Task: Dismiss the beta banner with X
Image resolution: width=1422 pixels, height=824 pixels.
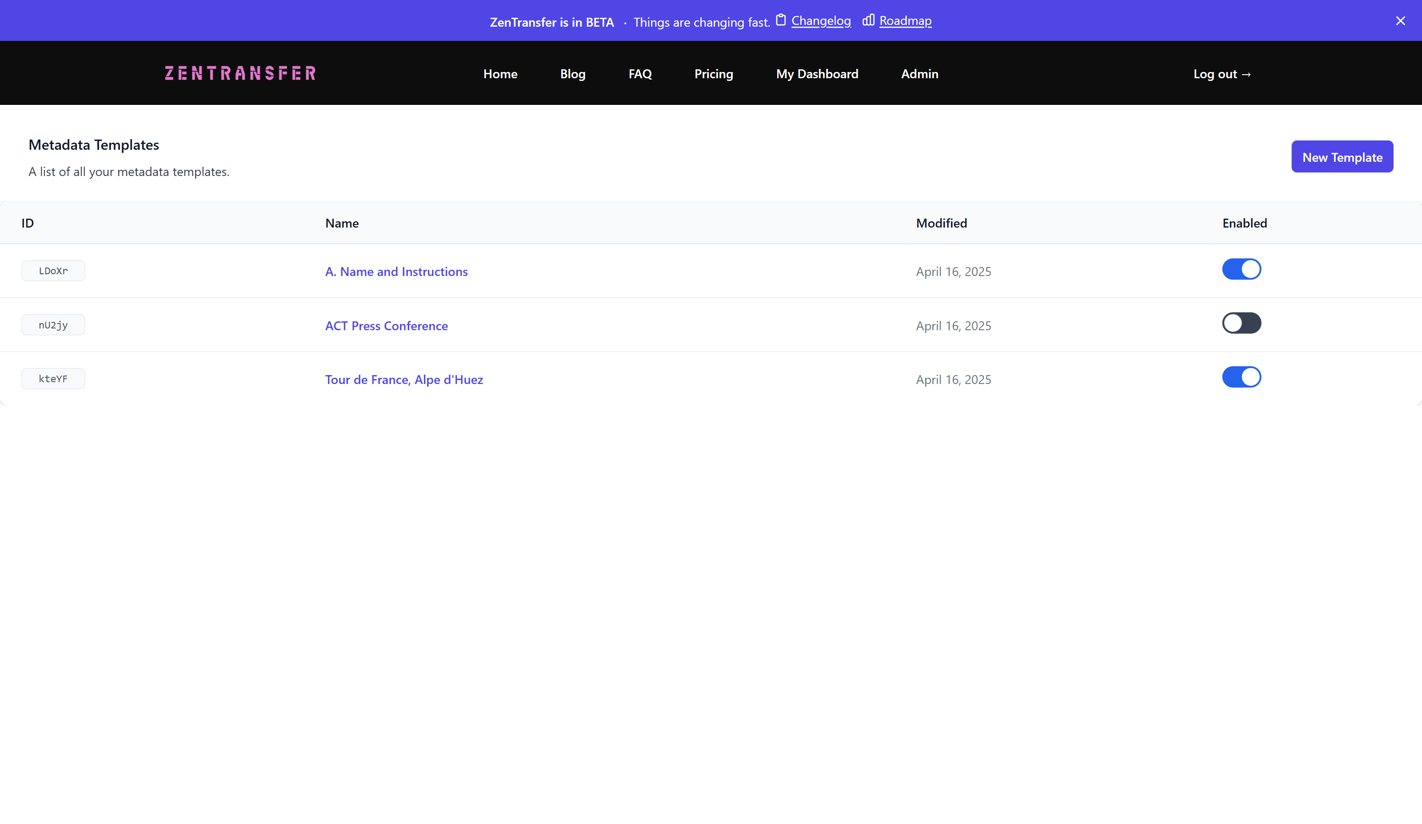Action: 1400,21
